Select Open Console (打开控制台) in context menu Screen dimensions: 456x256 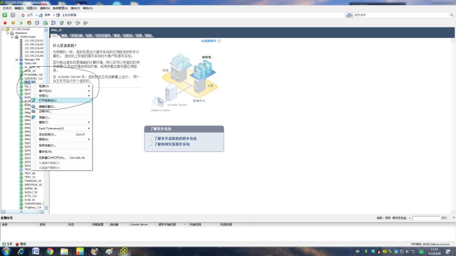pyautogui.click(x=61, y=100)
